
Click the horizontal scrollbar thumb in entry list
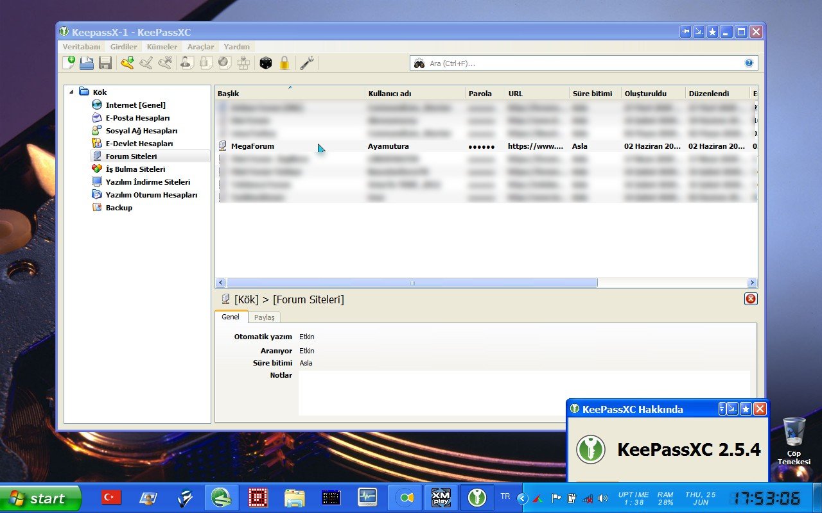tap(412, 283)
